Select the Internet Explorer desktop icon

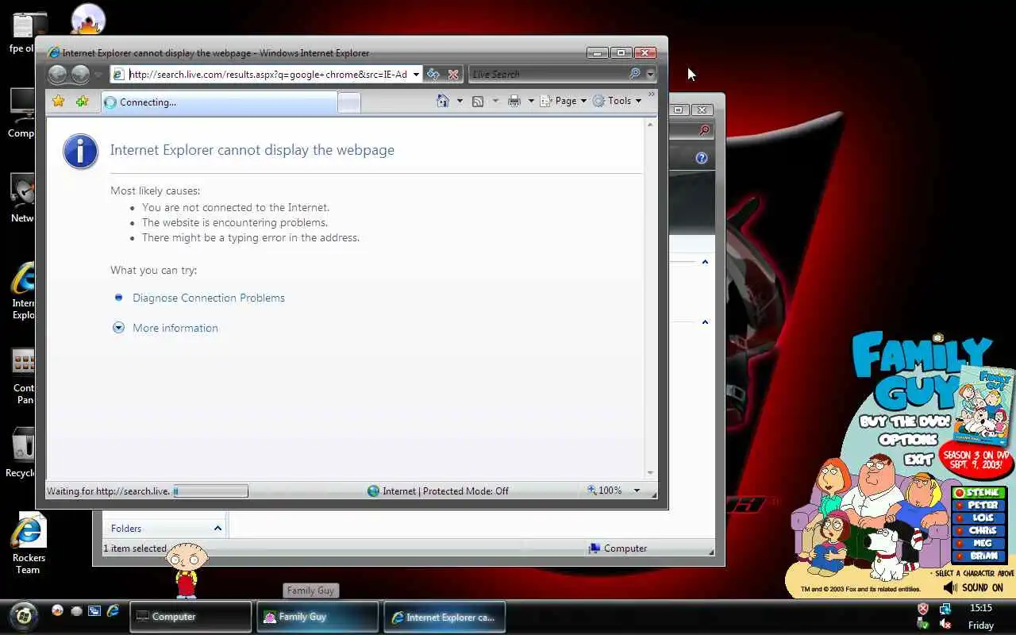[x=23, y=291]
